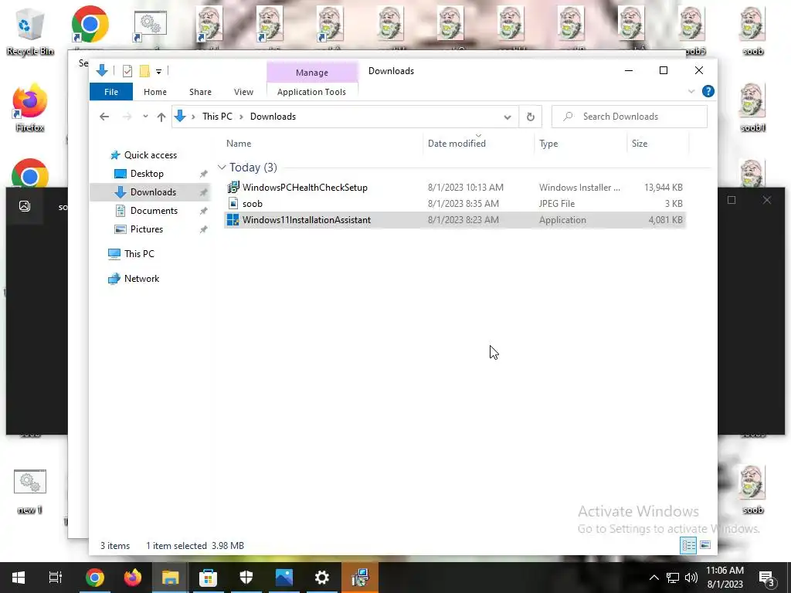Screen dimensions: 791x593
Task: Open Recycle Bin on the desktop
Action: point(30,31)
